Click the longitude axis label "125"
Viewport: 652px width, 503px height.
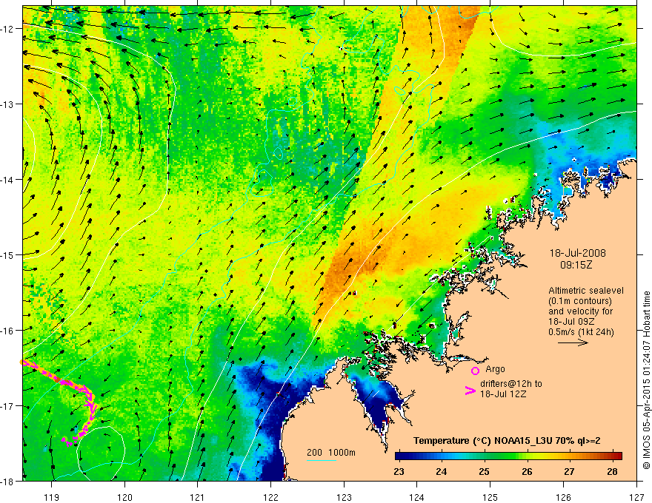[490, 497]
